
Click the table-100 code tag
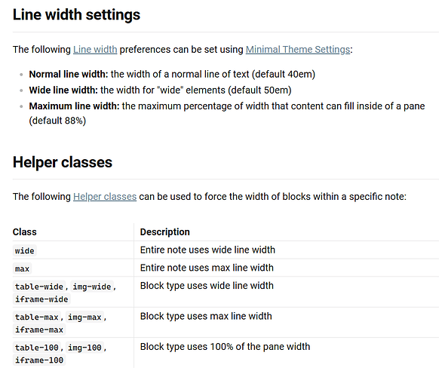pos(37,347)
